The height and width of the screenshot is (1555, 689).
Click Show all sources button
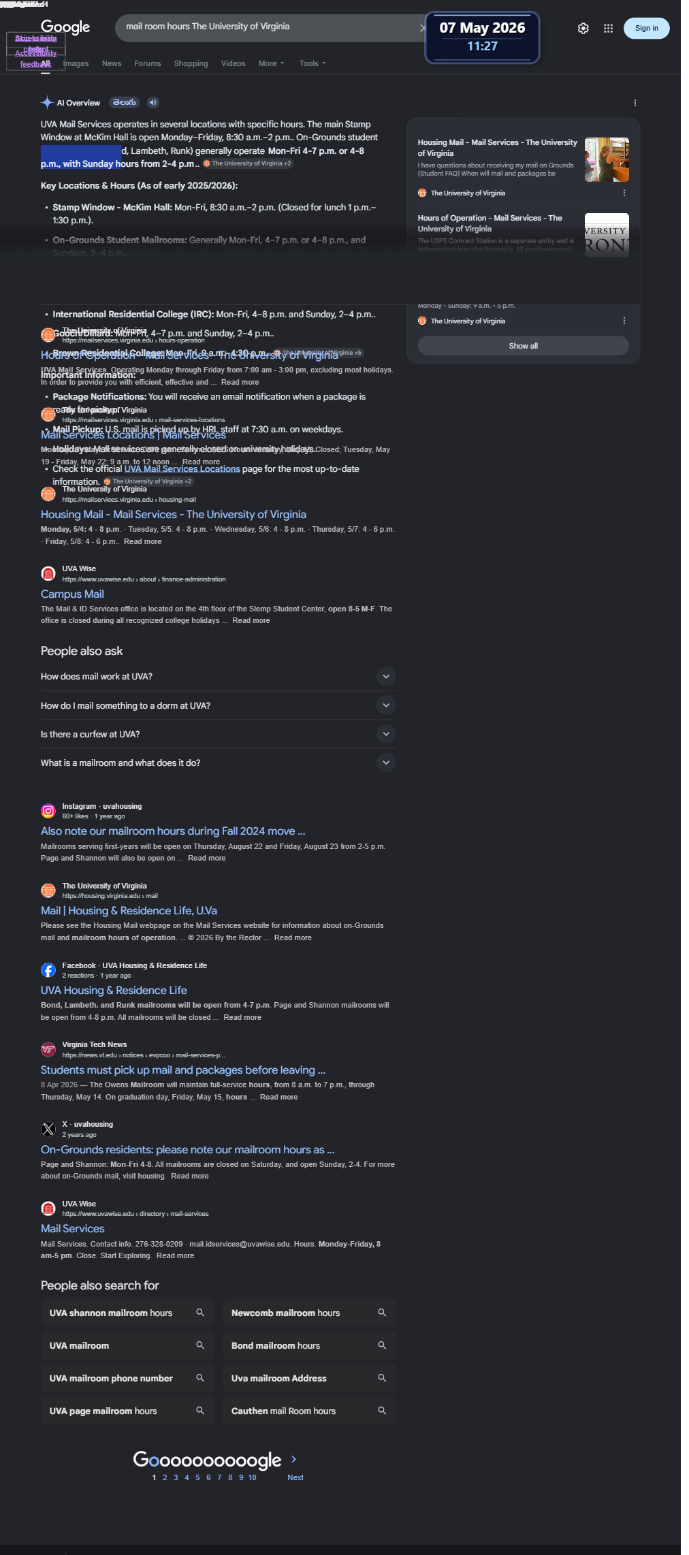pos(523,346)
